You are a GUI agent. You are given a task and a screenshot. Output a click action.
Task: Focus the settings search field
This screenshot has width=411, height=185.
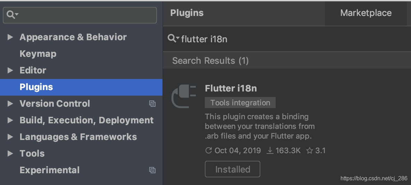[83, 15]
